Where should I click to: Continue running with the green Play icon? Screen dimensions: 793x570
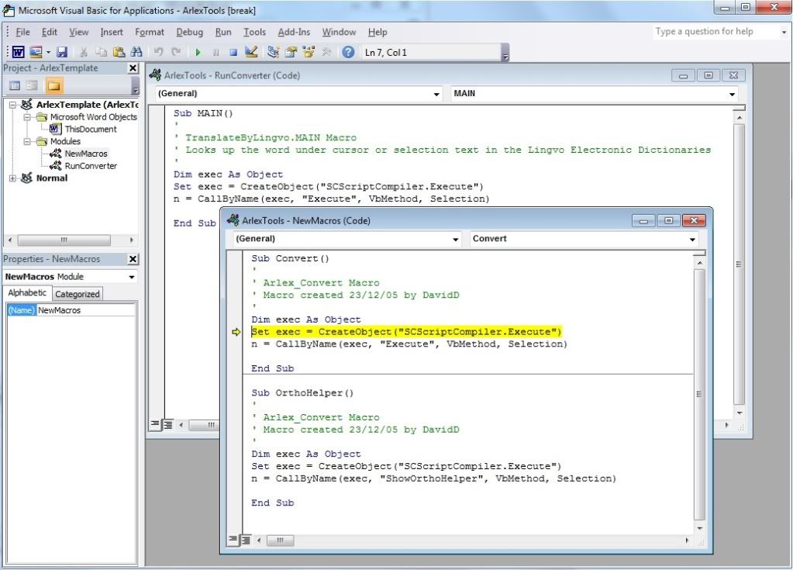[198, 52]
